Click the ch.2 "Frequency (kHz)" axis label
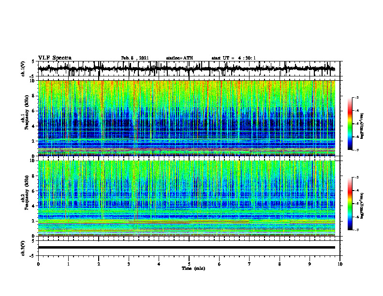This screenshot has width=383, height=296. 27,192
